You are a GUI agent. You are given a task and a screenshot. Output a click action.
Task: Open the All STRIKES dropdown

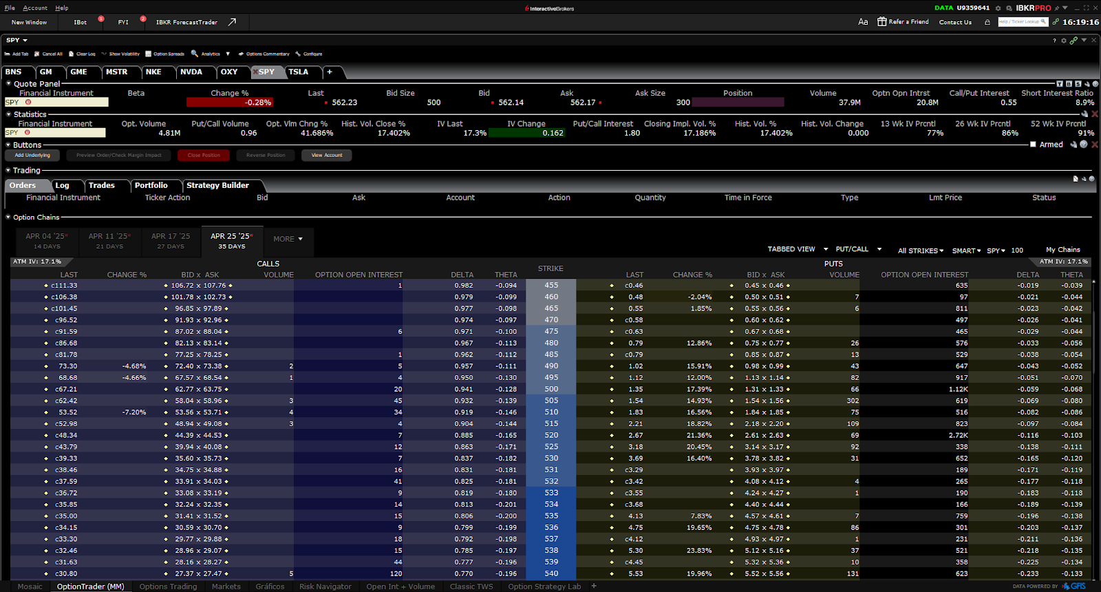[x=921, y=251]
